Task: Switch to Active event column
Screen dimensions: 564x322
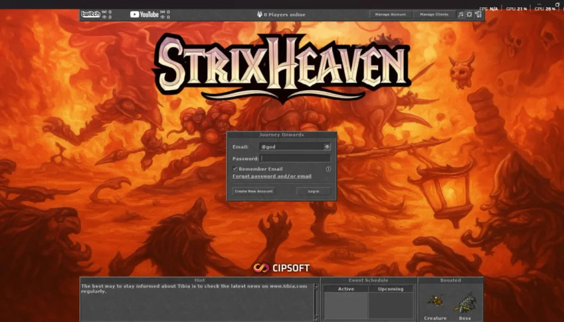Action: coord(346,289)
